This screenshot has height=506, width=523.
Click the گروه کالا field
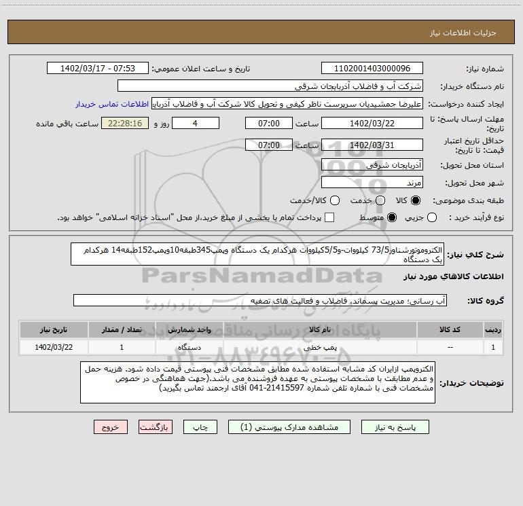pos(260,300)
